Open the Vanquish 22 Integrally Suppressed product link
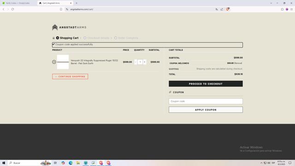Viewport: 295px width, 166px height. coord(94,62)
